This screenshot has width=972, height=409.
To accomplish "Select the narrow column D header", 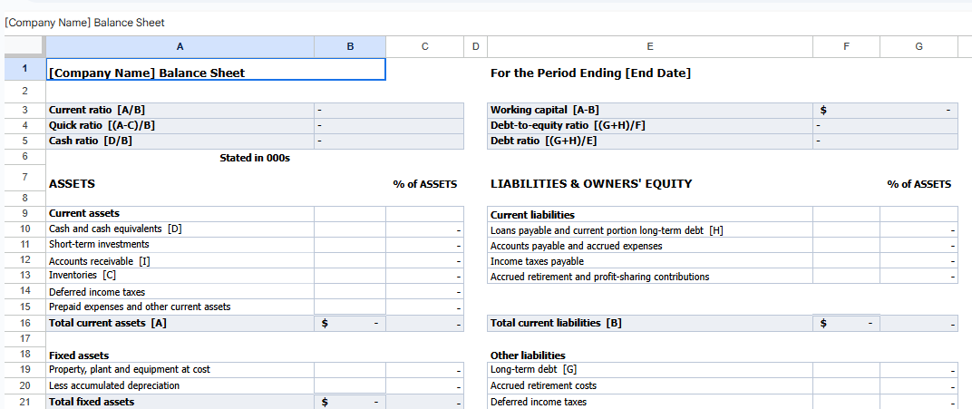I will pyautogui.click(x=476, y=46).
